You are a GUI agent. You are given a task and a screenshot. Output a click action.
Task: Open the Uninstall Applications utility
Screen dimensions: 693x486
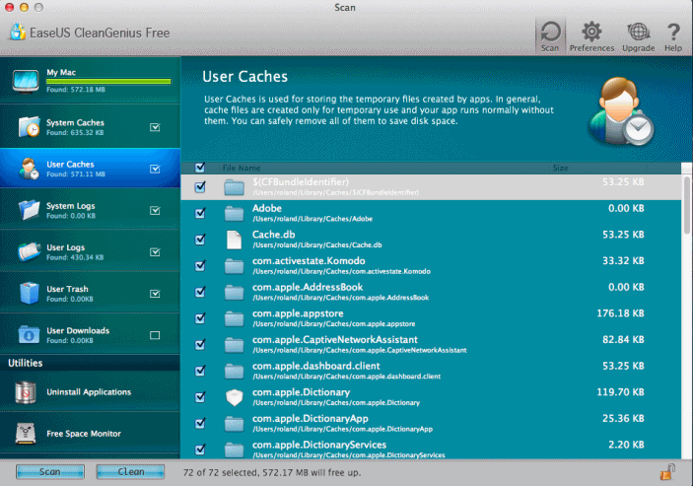[89, 392]
